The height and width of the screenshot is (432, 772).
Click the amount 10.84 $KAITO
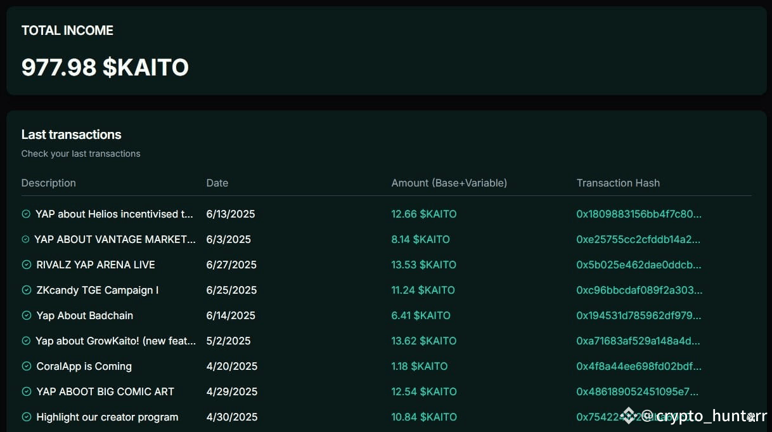tap(424, 417)
